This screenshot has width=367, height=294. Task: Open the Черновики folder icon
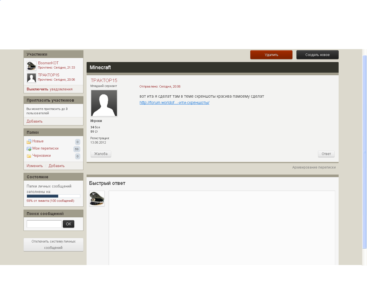(x=29, y=156)
